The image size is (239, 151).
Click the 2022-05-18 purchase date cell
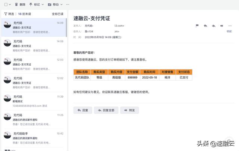(149, 78)
